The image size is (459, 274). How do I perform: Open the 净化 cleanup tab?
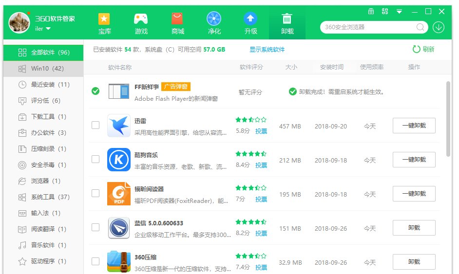point(214,24)
